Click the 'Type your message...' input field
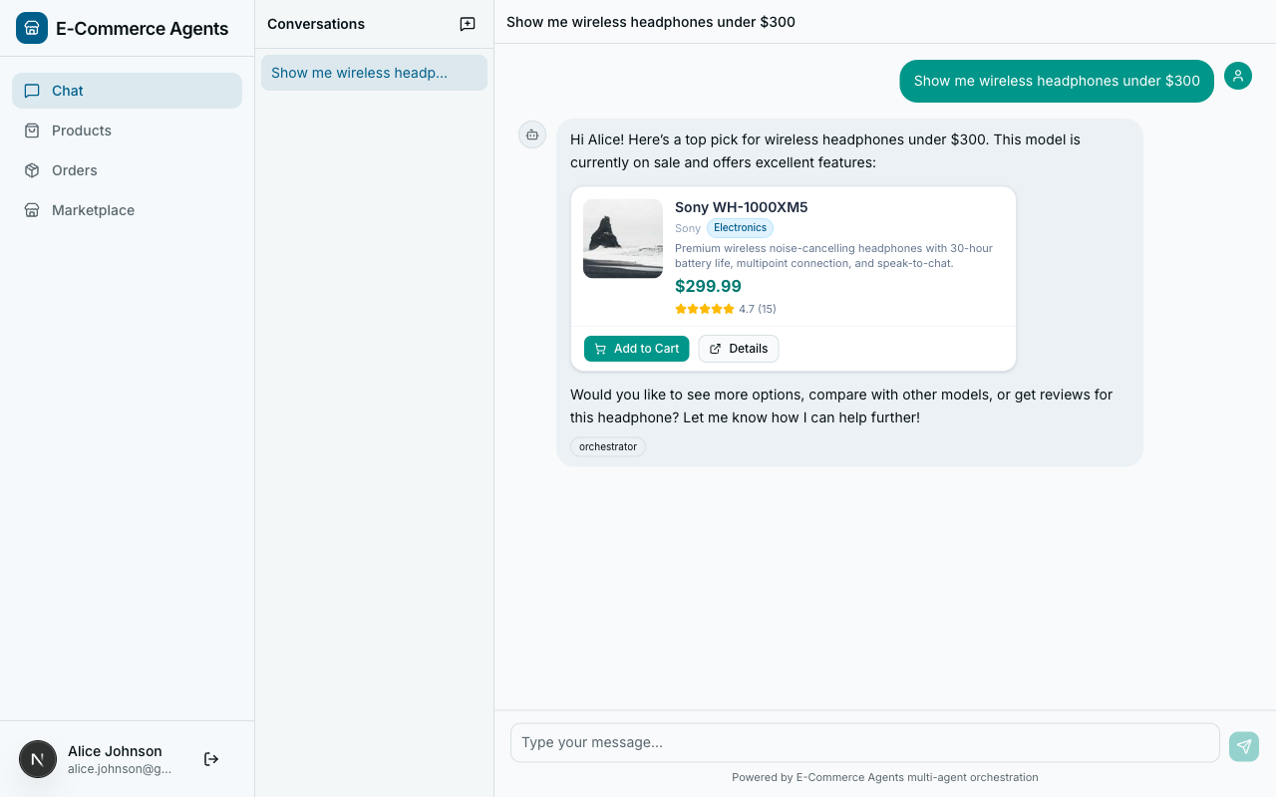The width and height of the screenshot is (1276, 797). (x=864, y=742)
